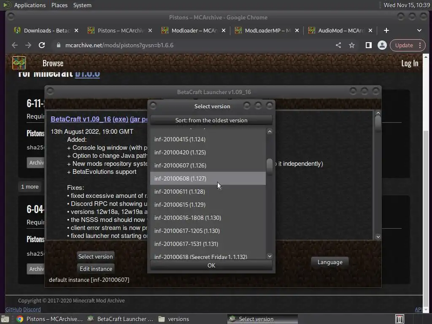
Task: Switch to Pistons – MCArchive in taskbar
Action: (x=50, y=319)
